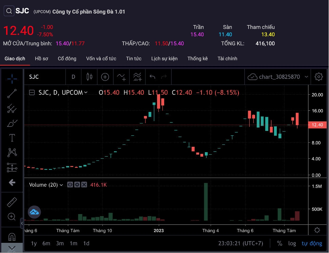Click the total volume 416,100

coord(265,44)
